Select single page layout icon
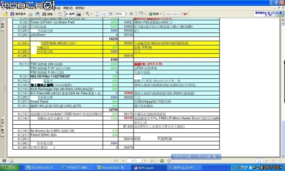The image size is (285, 171). 259,161
